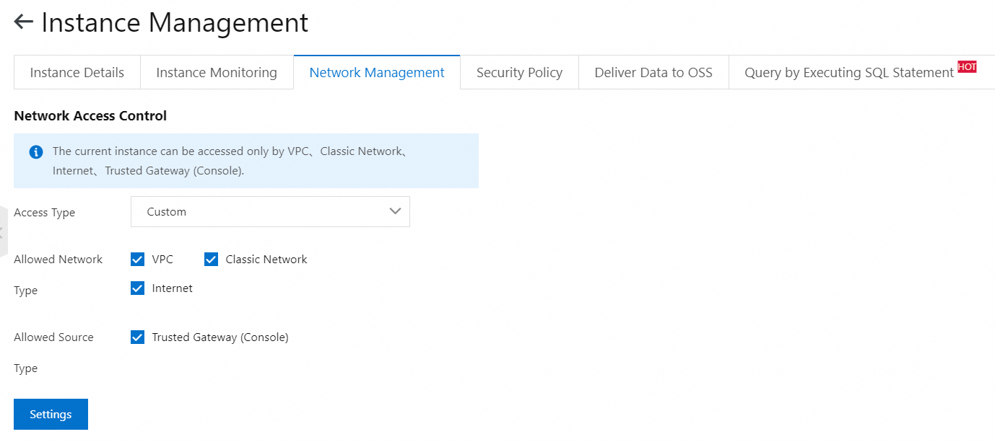Viewport: 995px width, 442px height.
Task: Switch to the Instance Details tab
Action: click(77, 73)
